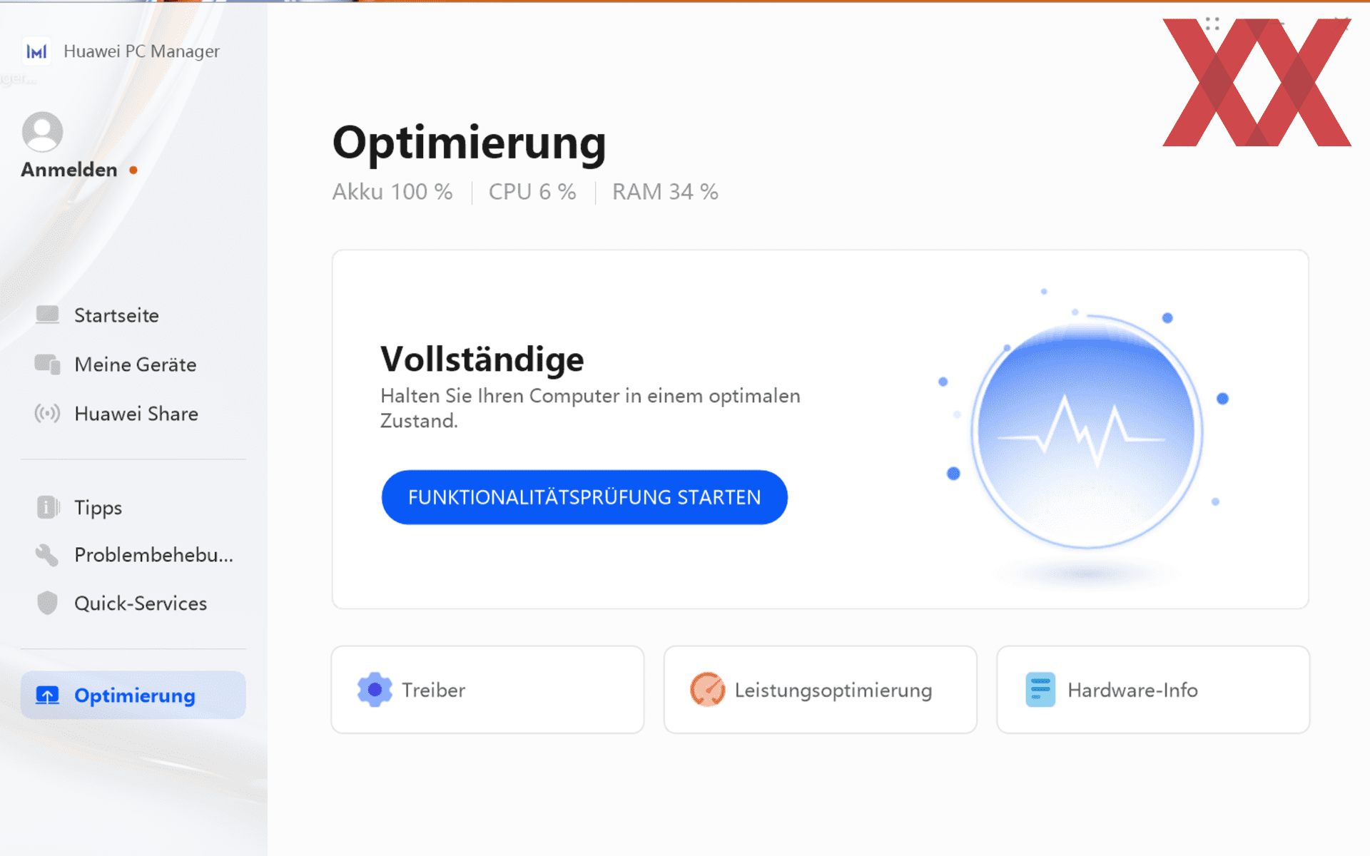View Akku 100% battery status
1370x856 pixels.
tap(392, 191)
